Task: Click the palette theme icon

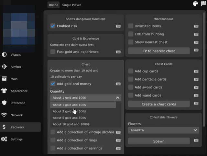Action: point(195,4)
